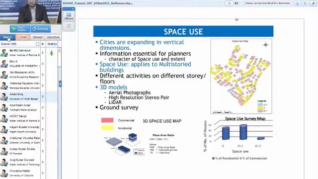Switch to the Users tab
Viewport: 318px width, 179px height.
[7, 37]
